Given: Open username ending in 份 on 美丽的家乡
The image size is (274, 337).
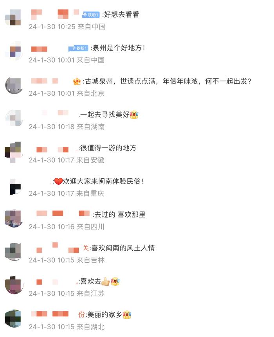Looking at the screenshot, I should click(58, 315).
